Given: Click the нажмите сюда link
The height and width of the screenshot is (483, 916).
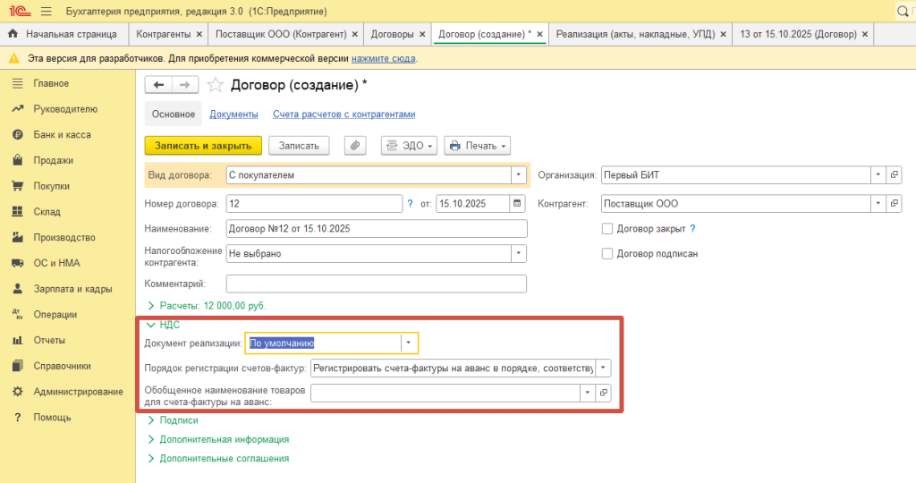Looking at the screenshot, I should click(x=383, y=59).
